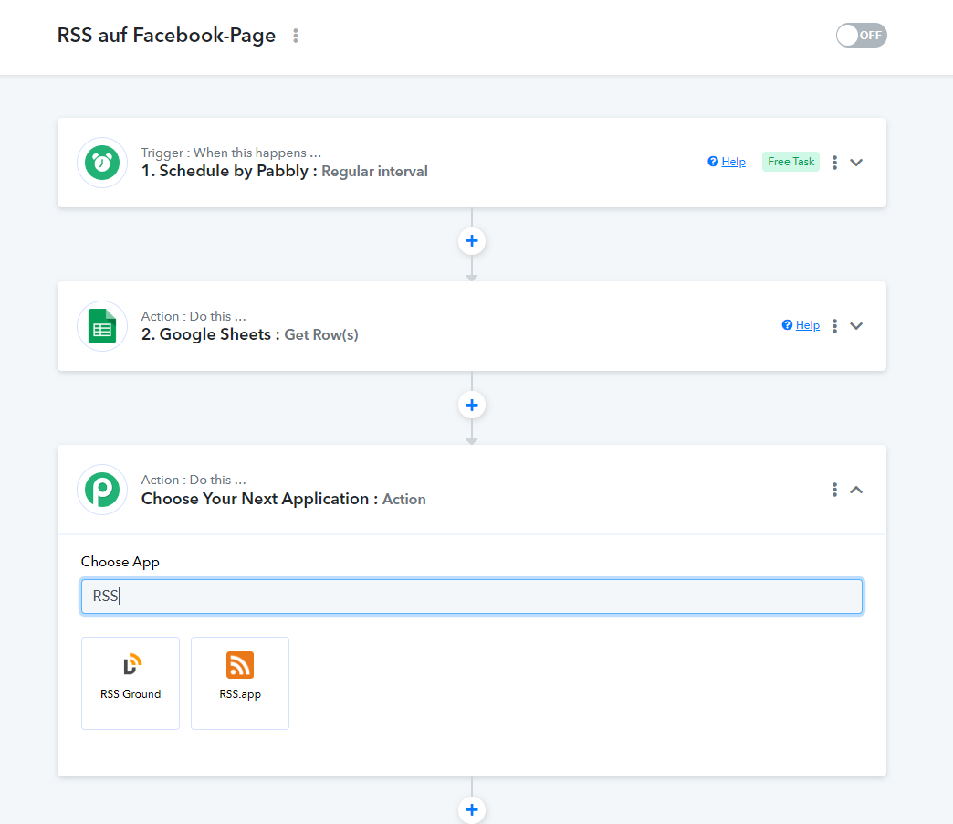Click the workflow title RSS auf Facebook-Page
This screenshot has height=824, width=953.
[166, 36]
